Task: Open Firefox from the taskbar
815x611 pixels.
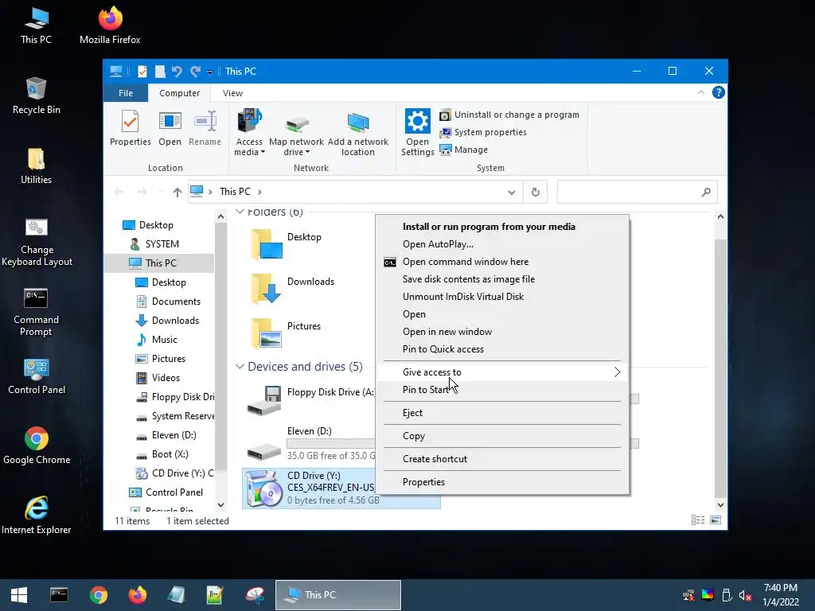Action: click(x=137, y=595)
